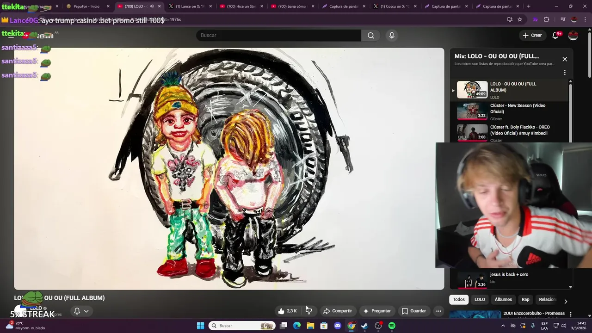Open Clúster - New Season video thumbnail

(472, 111)
